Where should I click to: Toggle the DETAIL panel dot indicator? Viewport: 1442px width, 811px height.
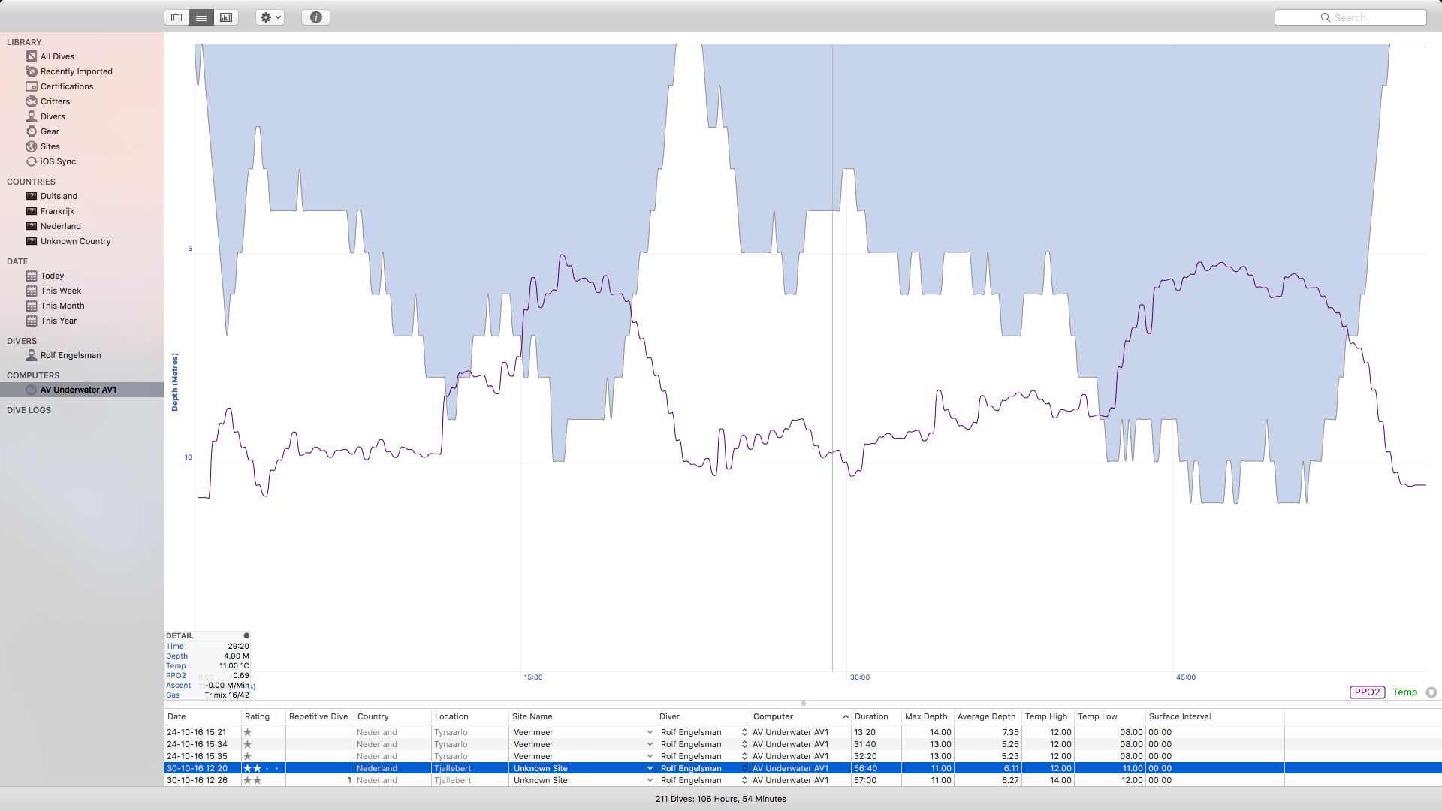(246, 635)
